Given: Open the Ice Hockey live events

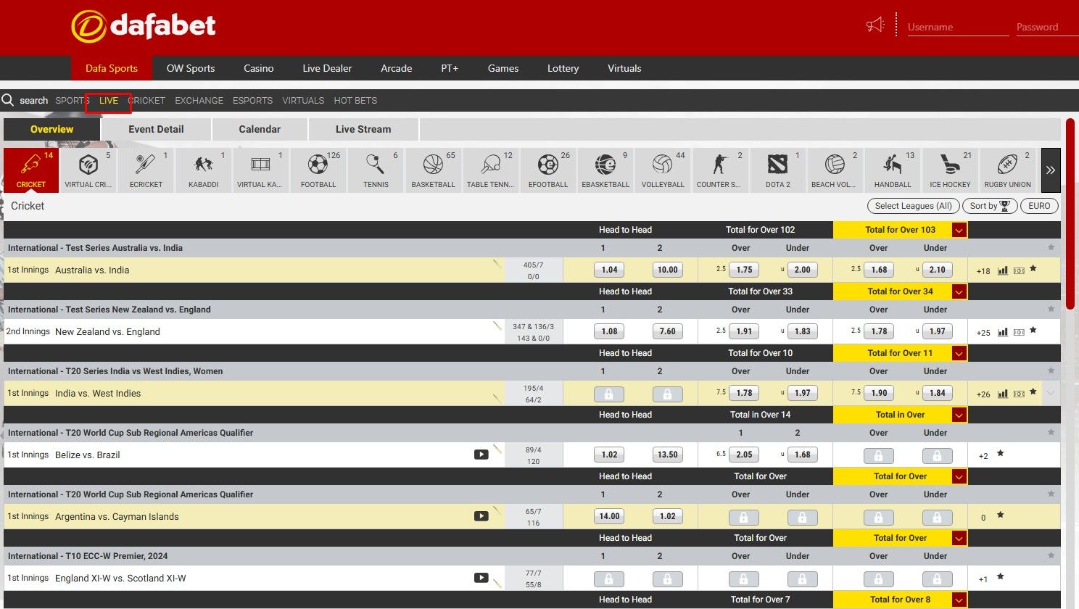Looking at the screenshot, I should pos(950,170).
